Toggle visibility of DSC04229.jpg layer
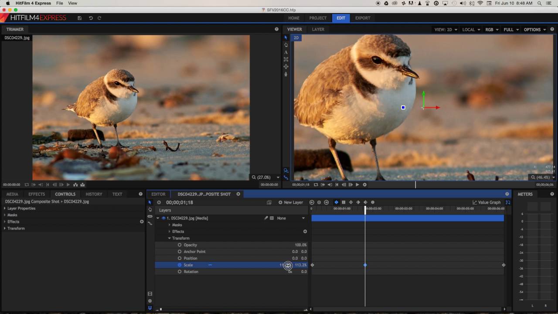The height and width of the screenshot is (314, 558). (164, 218)
